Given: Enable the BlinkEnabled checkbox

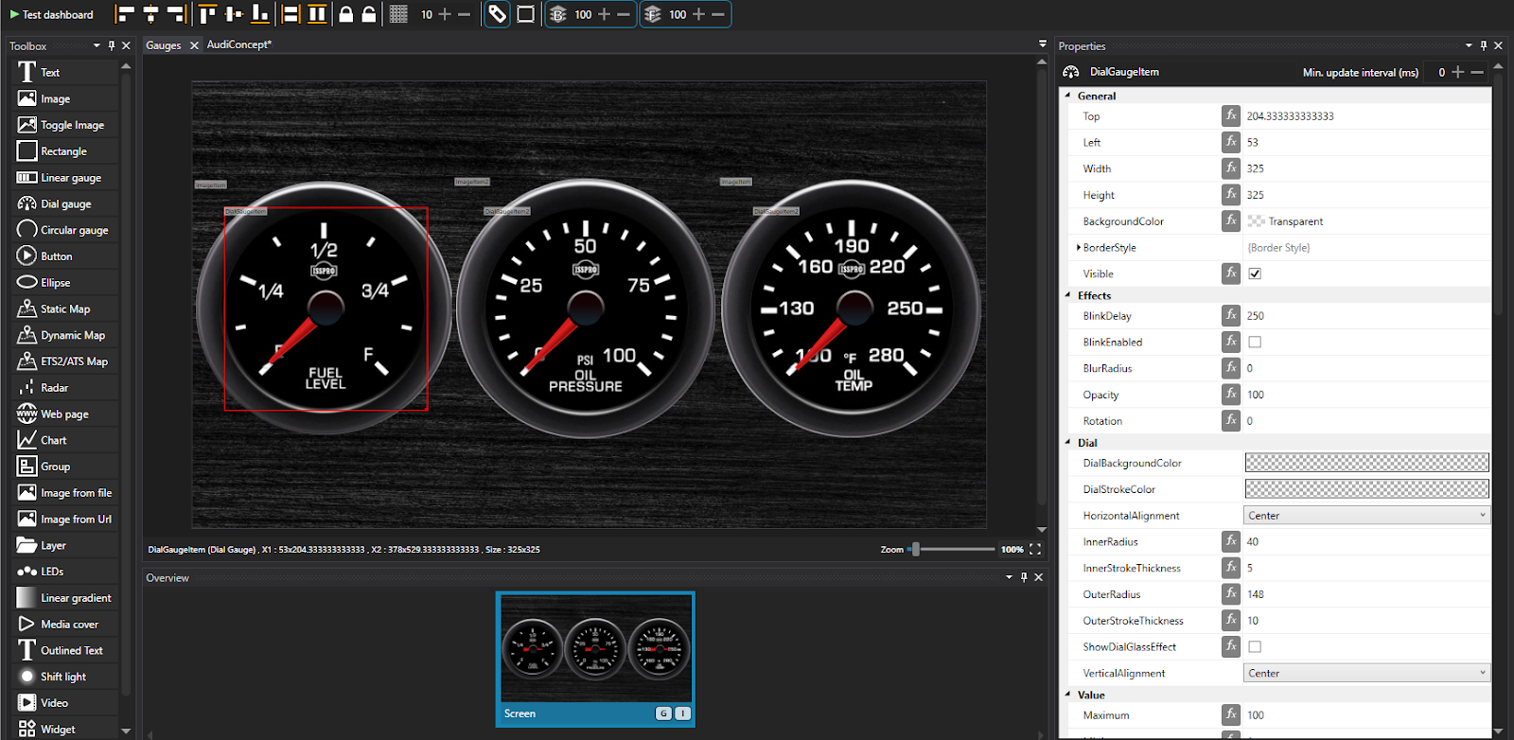Looking at the screenshot, I should pos(1255,342).
